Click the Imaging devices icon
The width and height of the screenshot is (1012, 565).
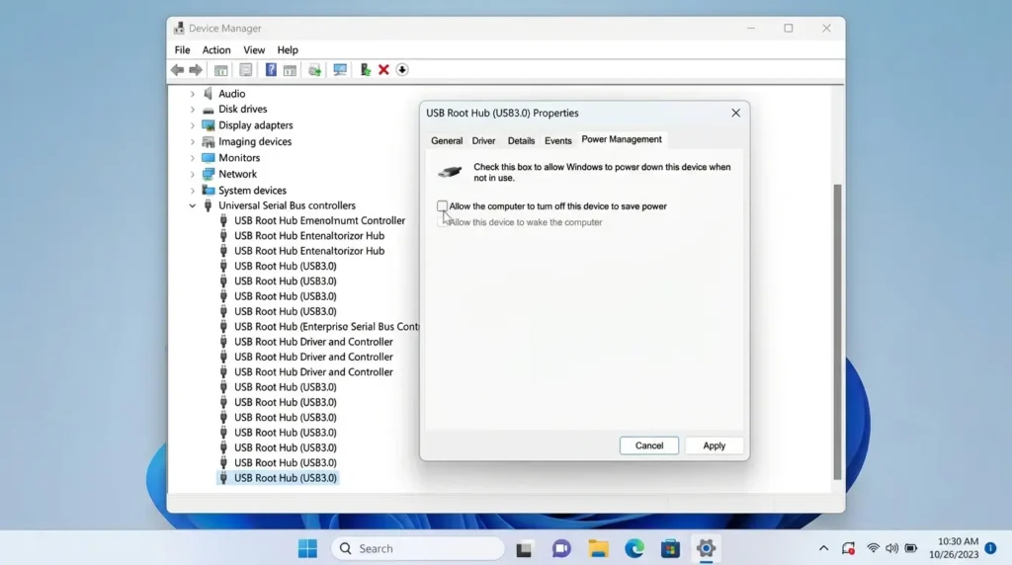click(208, 141)
